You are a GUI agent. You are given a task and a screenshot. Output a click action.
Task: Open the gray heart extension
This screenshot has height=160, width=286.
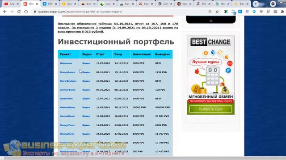click(261, 12)
